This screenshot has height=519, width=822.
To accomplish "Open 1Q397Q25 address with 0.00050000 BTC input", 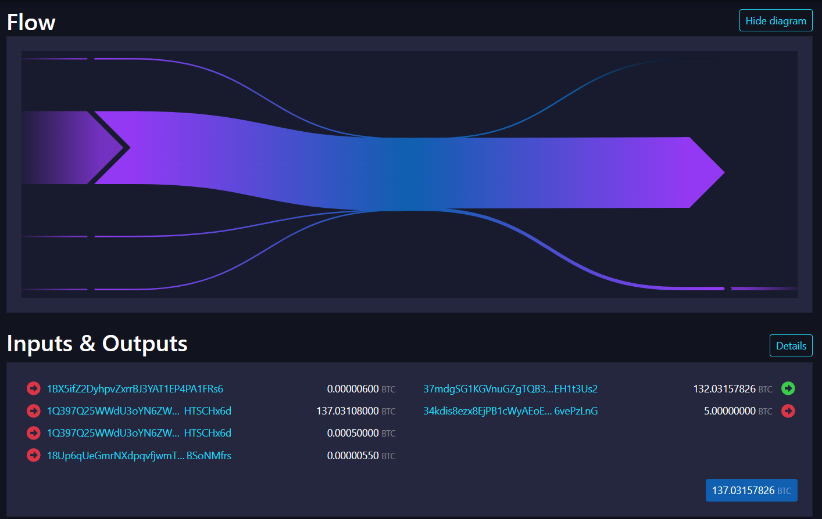I will click(139, 433).
